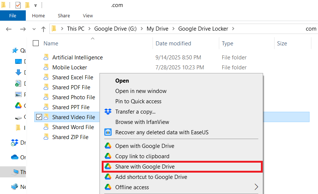This screenshot has height=194, width=318.
Task: Click the Dropbox icon in navigation pane
Action: click(x=15, y=142)
